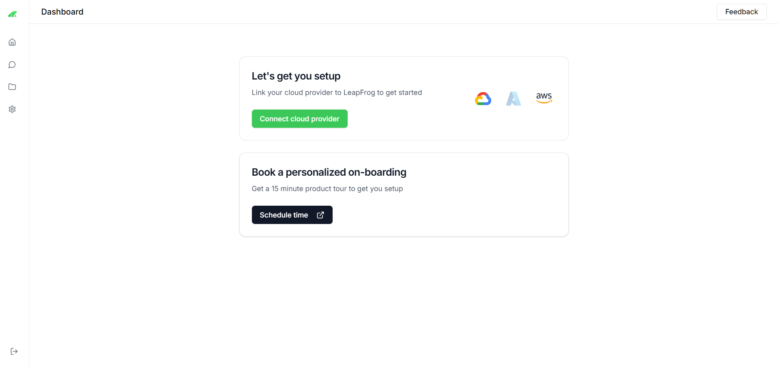778x368 pixels.
Task: Open the Home dashboard icon
Action: [x=12, y=42]
